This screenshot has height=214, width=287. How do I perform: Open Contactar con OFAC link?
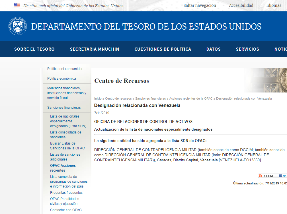tap(66, 210)
